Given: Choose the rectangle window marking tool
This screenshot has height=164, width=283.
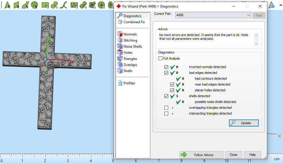Looking at the screenshot, I should [45, 5].
